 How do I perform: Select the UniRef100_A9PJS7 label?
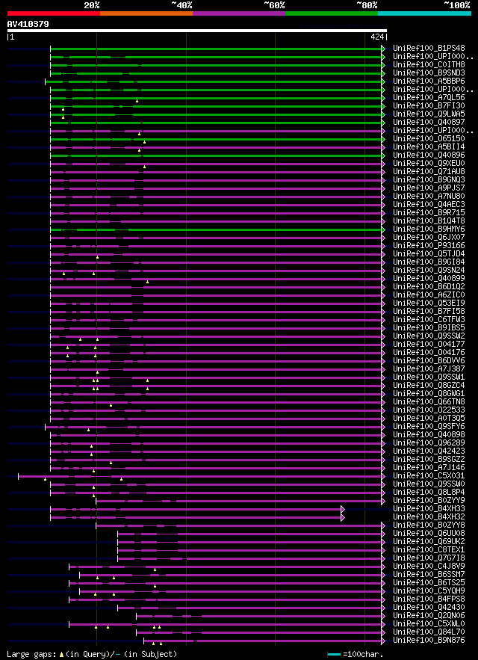(x=429, y=188)
